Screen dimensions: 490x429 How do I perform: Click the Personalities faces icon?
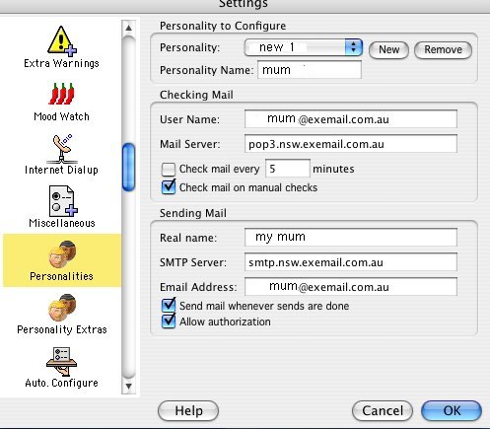point(62,253)
